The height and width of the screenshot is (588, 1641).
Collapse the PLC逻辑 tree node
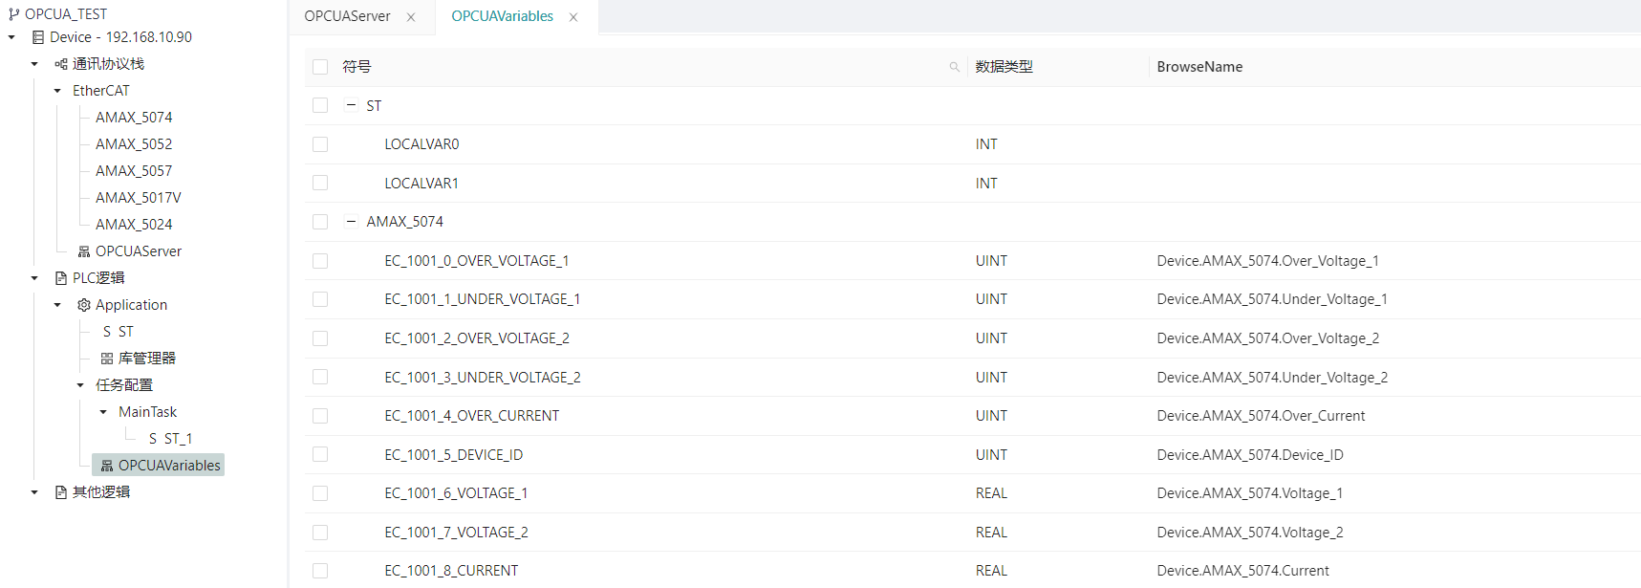click(x=34, y=278)
